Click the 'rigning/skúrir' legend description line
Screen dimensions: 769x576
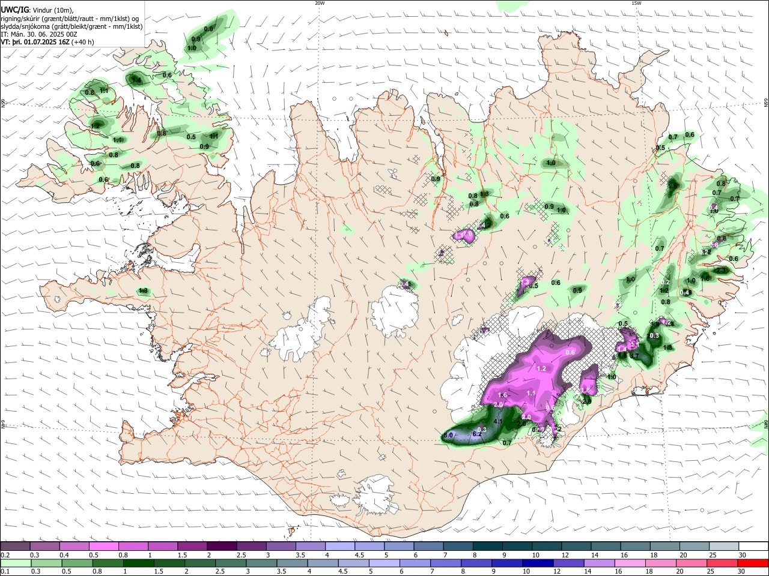(x=70, y=18)
